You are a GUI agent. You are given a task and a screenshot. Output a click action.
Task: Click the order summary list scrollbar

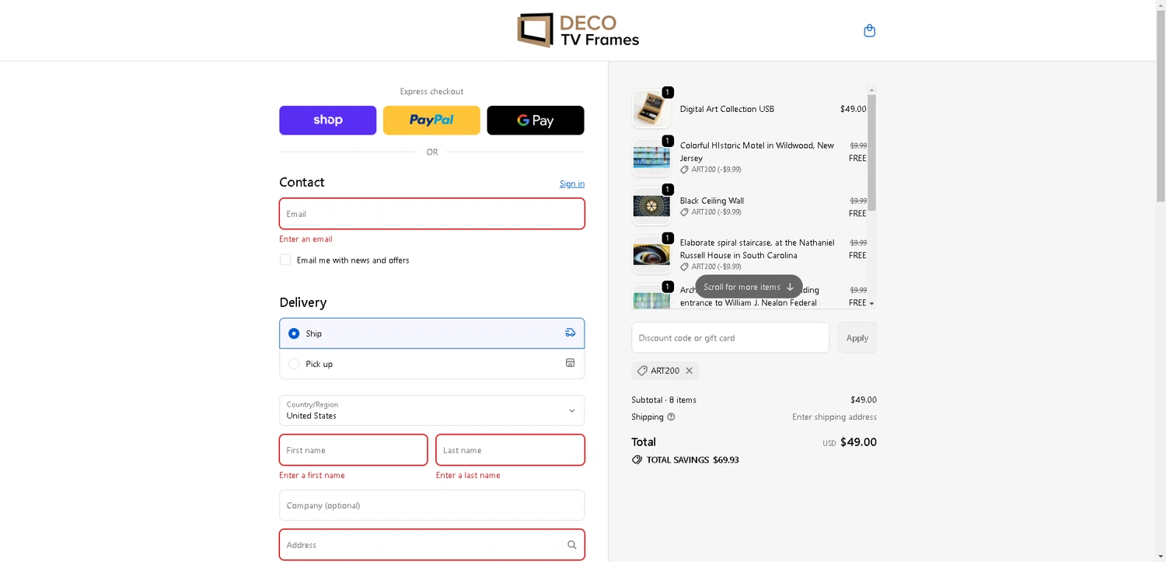[871, 152]
